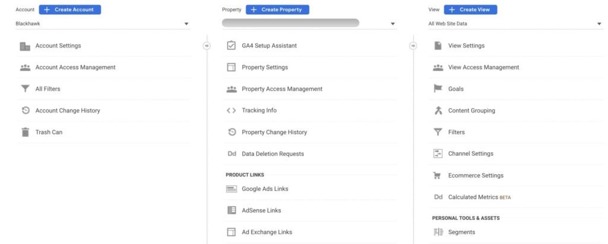The height and width of the screenshot is (244, 608).
Task: Click the GA4 Setup Assistant checkmark icon
Action: 231,46
